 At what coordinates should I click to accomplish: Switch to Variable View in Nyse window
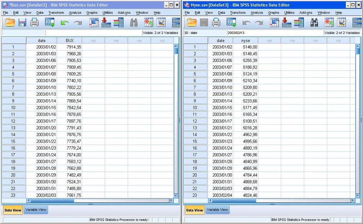click(217, 210)
